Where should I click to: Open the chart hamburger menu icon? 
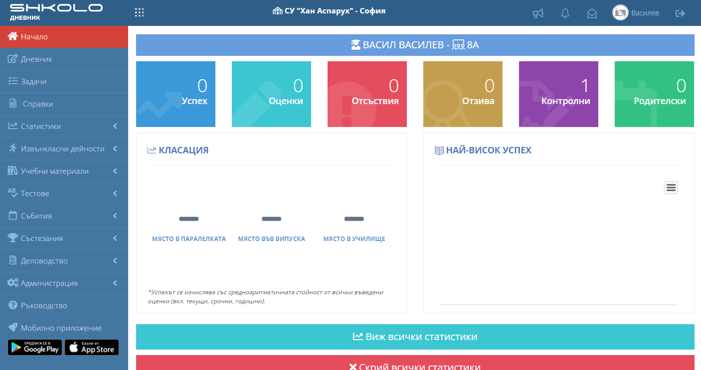pos(671,188)
